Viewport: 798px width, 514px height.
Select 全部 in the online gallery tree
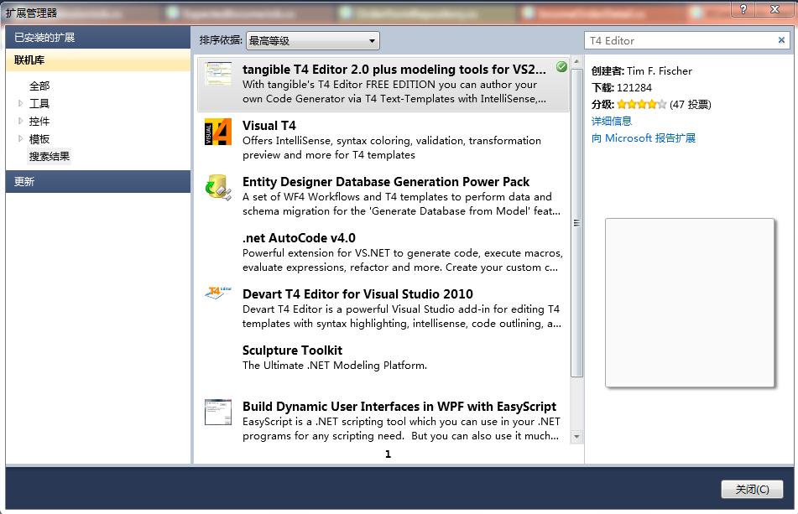coord(39,86)
